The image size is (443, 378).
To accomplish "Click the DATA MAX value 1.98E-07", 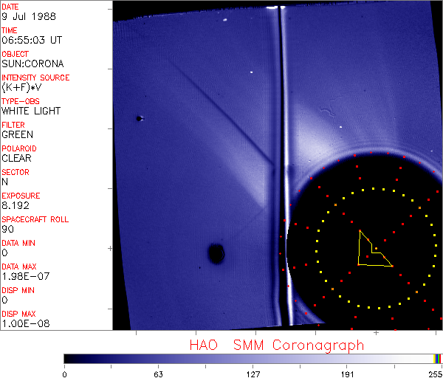I will point(22,276).
